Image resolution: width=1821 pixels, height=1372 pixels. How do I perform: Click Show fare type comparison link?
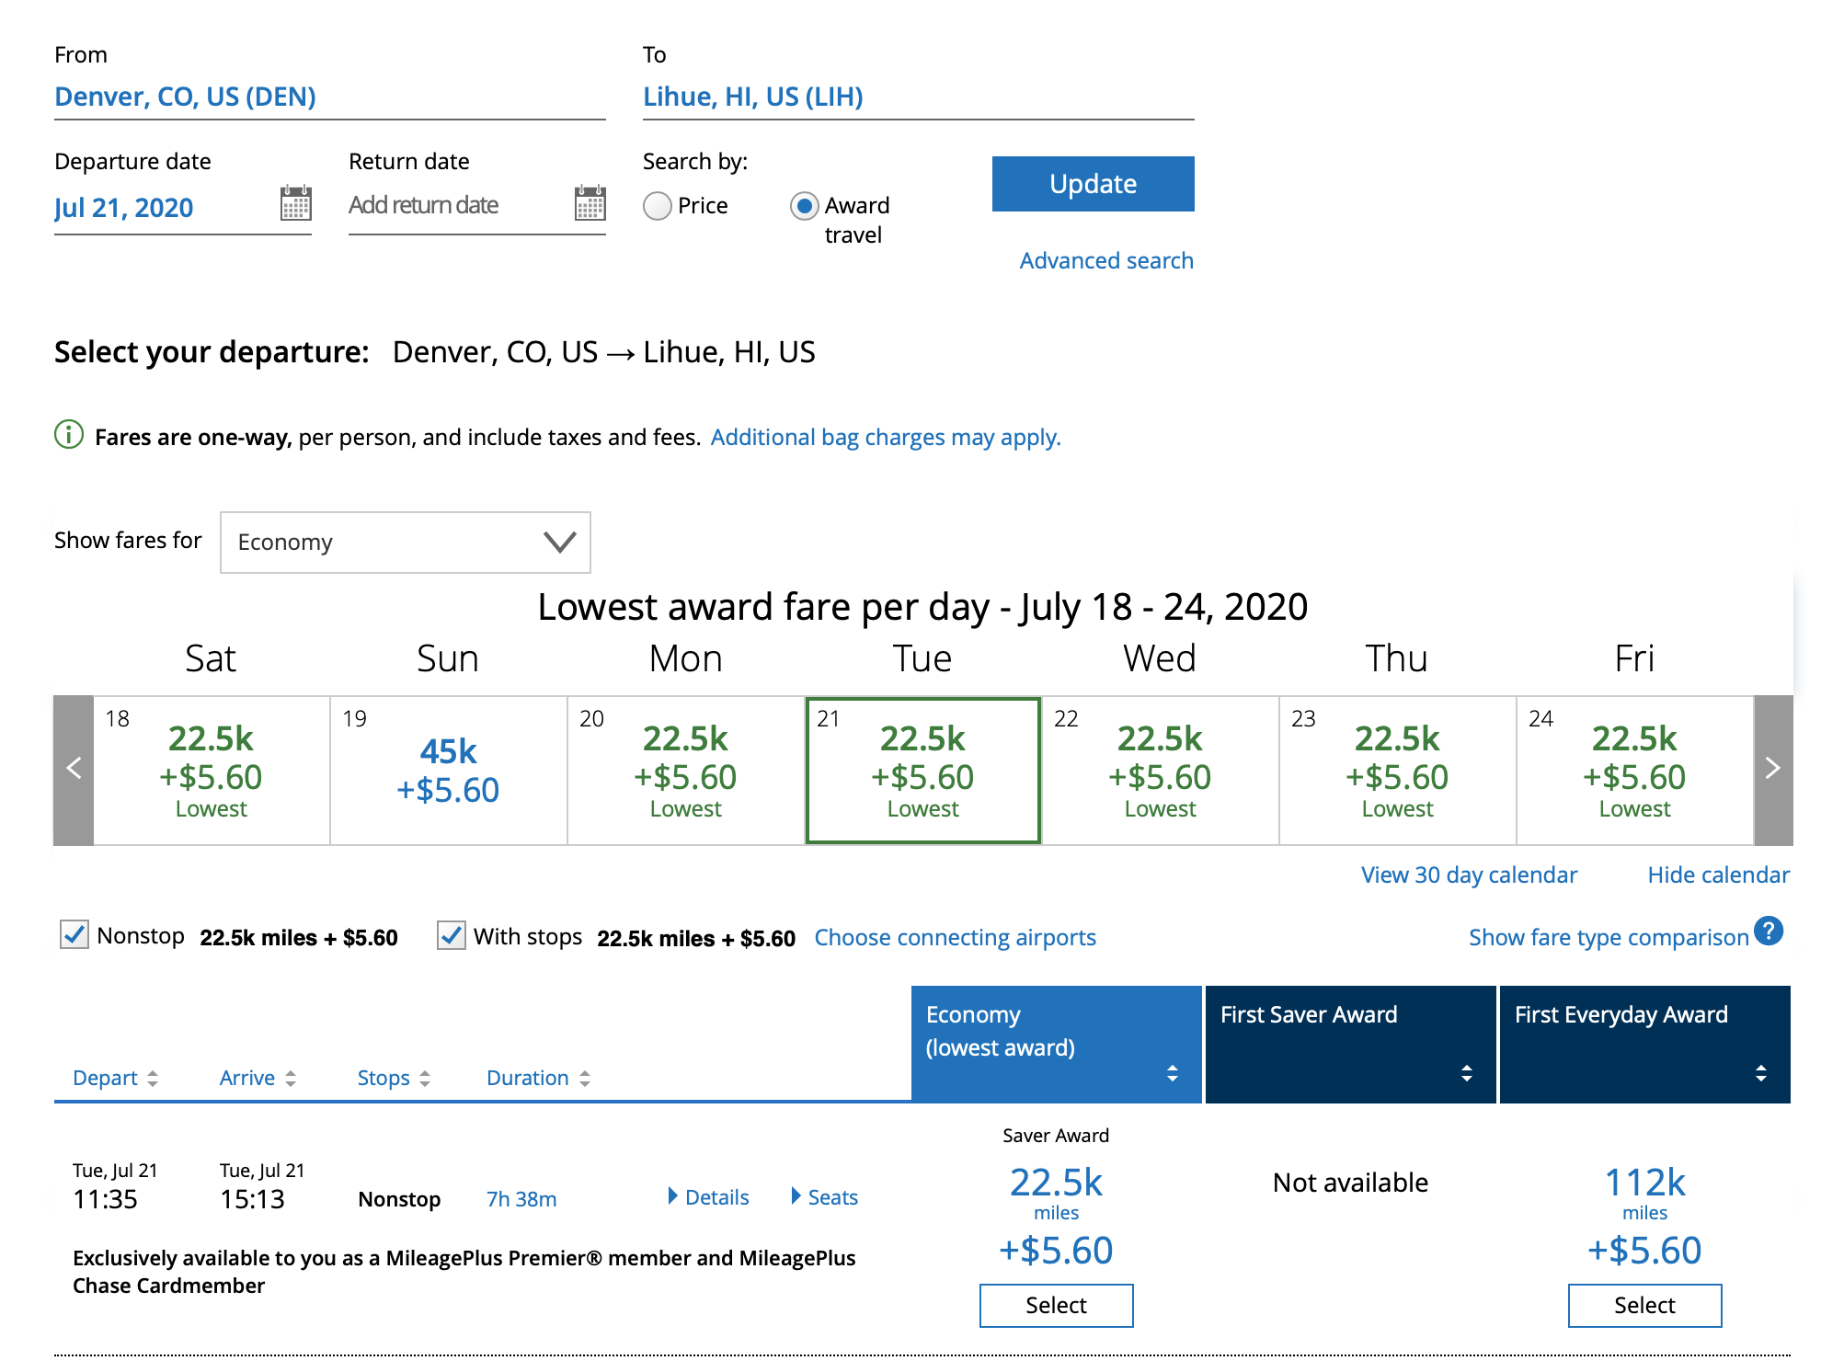1609,937
